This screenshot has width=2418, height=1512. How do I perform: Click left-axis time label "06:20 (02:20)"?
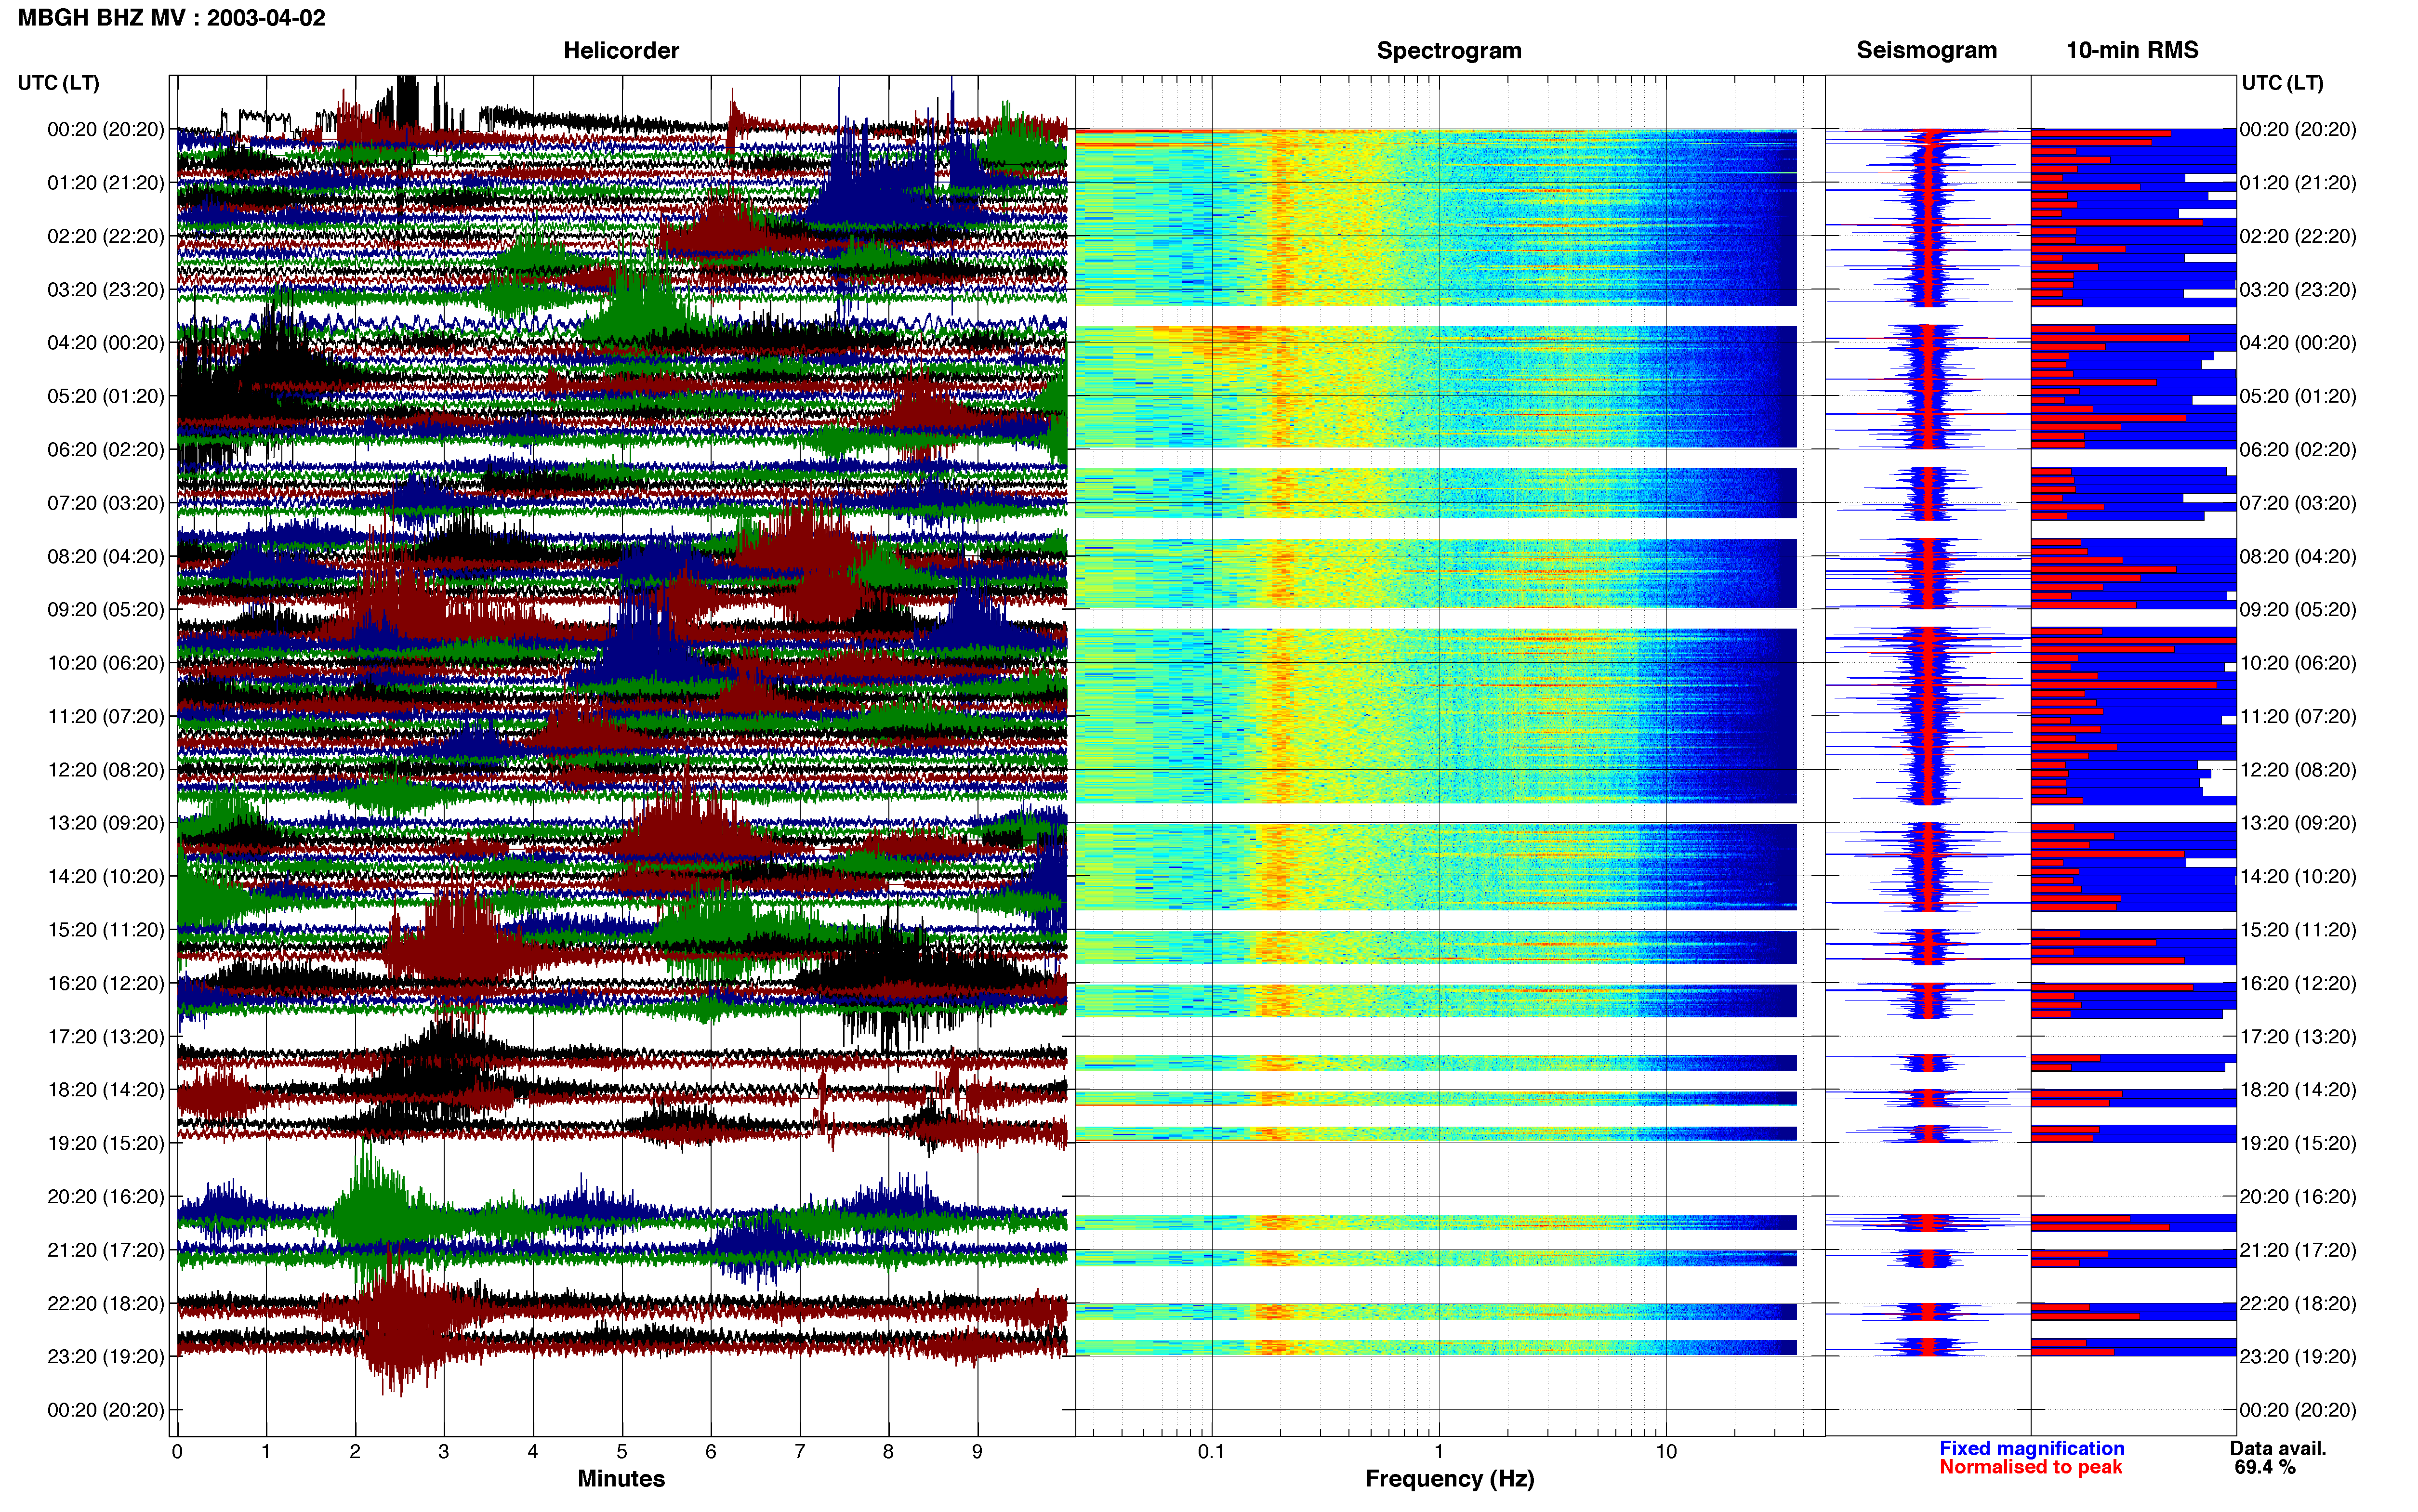106,450
